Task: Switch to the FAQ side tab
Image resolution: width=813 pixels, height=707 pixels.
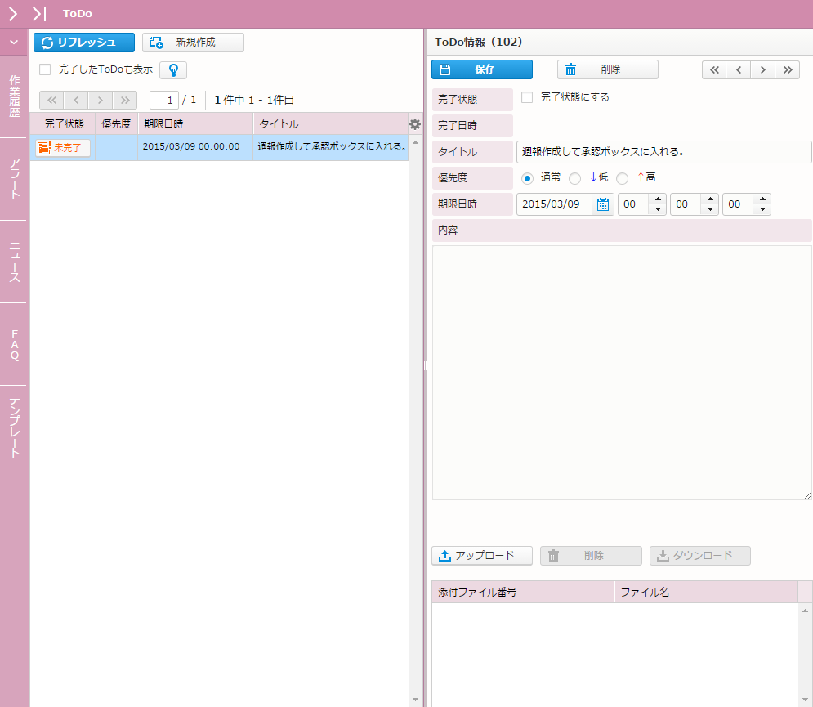Action: click(14, 344)
